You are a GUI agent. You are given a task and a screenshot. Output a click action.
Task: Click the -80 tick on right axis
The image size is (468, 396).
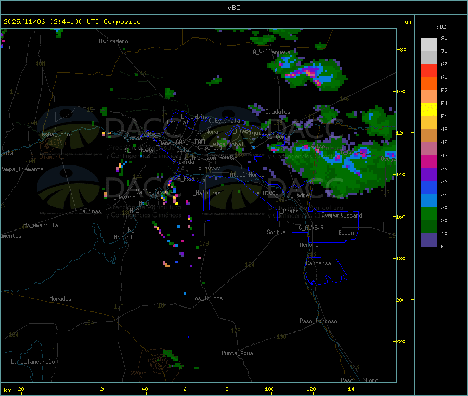[401, 49]
